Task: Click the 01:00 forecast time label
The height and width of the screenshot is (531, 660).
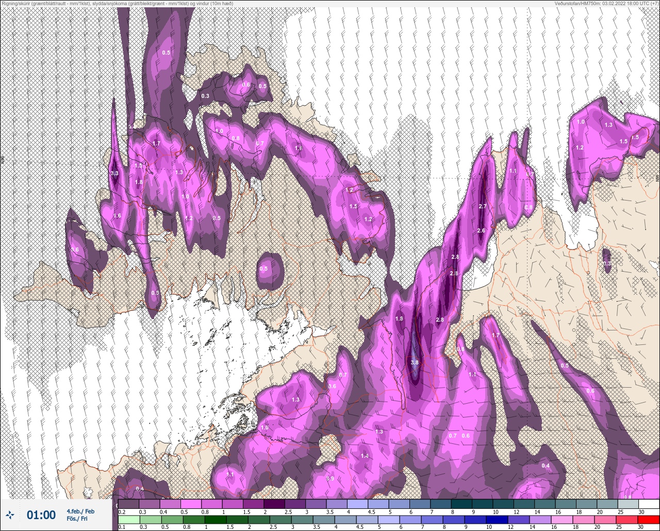Action: pos(41,515)
